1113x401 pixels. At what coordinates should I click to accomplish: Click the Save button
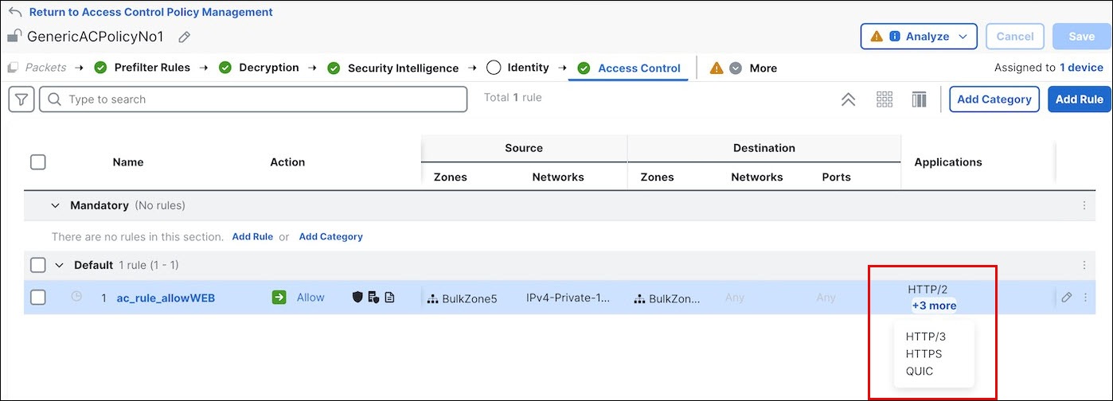click(1082, 37)
